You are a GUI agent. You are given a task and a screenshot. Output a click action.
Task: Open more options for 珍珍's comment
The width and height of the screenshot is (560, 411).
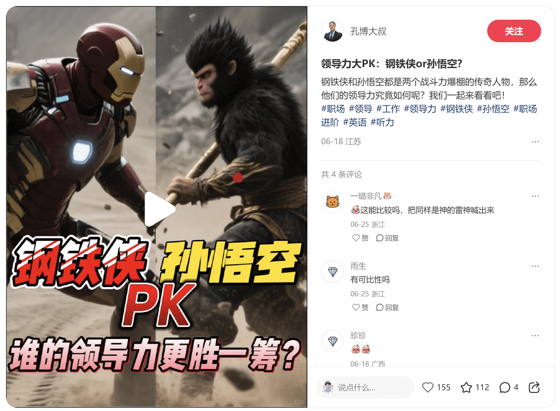coord(535,335)
